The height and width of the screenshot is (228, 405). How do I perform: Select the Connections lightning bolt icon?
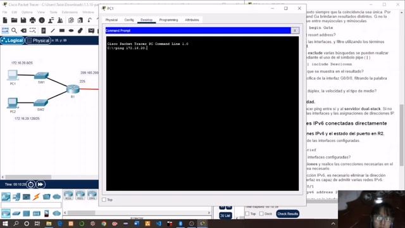tap(37, 197)
